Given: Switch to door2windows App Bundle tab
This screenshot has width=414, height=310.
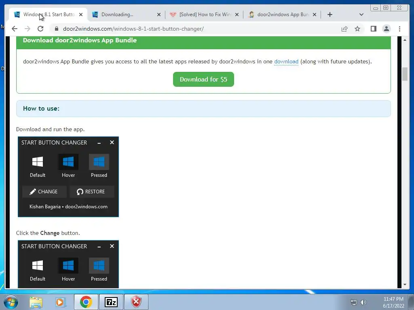Looking at the screenshot, I should [x=280, y=15].
